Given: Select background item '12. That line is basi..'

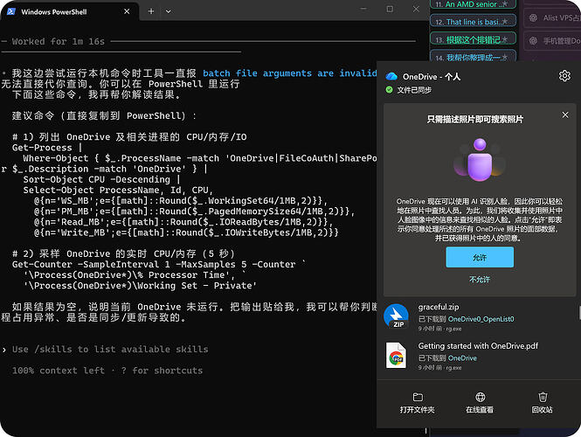Looking at the screenshot, I should coord(474,22).
